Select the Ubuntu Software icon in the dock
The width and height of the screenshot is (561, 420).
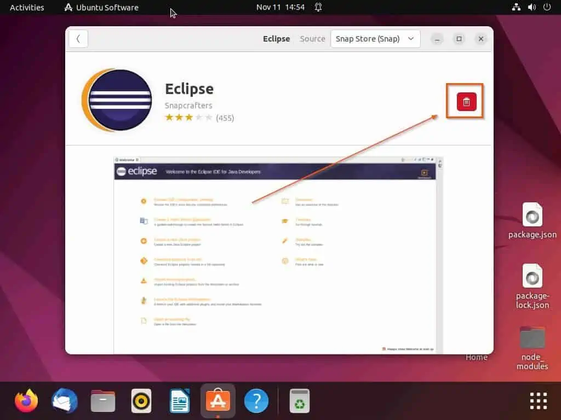(x=217, y=400)
